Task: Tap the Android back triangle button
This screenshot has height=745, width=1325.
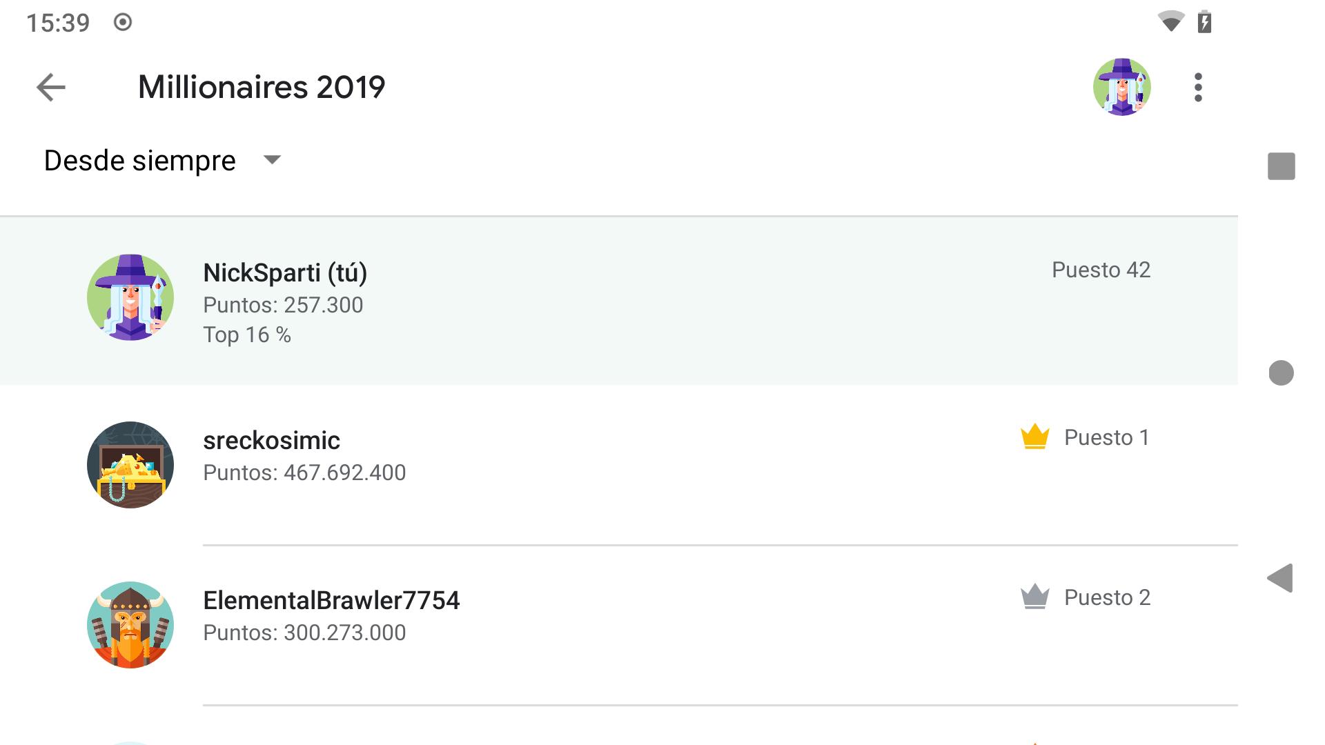Action: tap(1280, 578)
